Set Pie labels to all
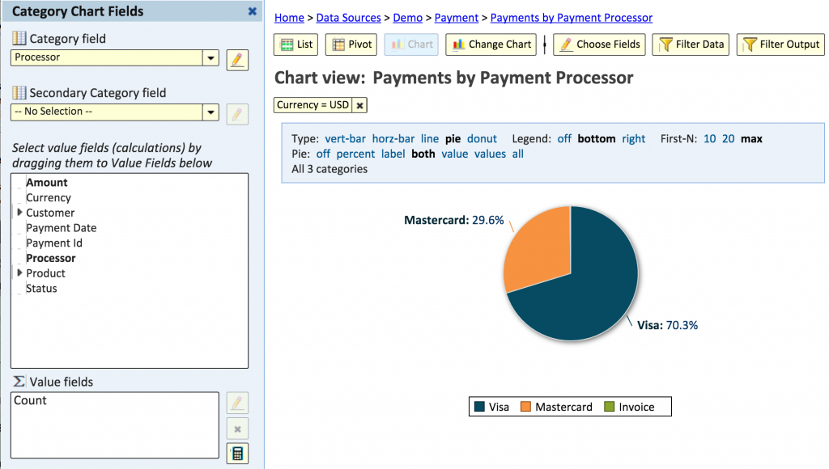829x469 pixels. (x=518, y=154)
